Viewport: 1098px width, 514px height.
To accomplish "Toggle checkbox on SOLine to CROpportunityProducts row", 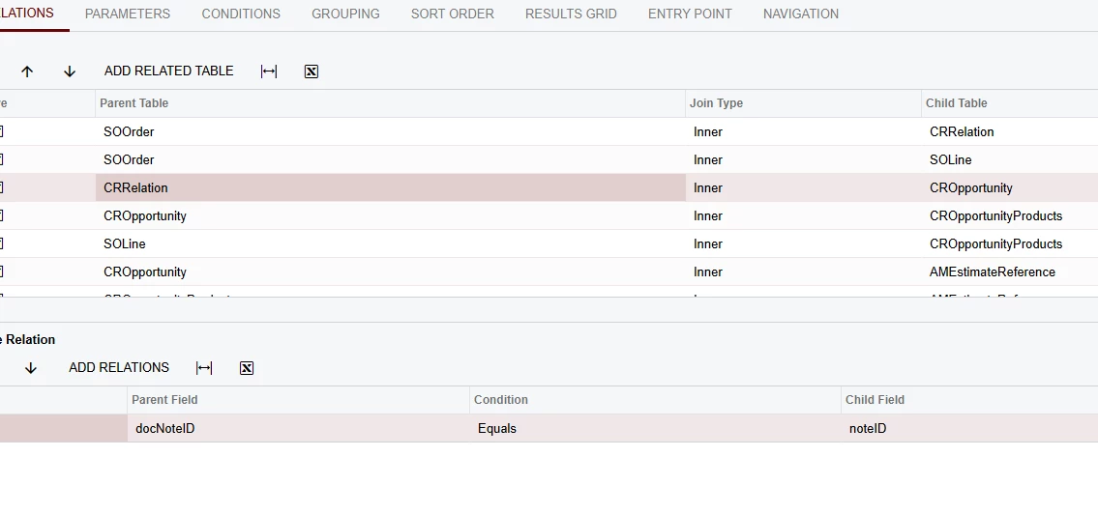I will pyautogui.click(x=1, y=243).
